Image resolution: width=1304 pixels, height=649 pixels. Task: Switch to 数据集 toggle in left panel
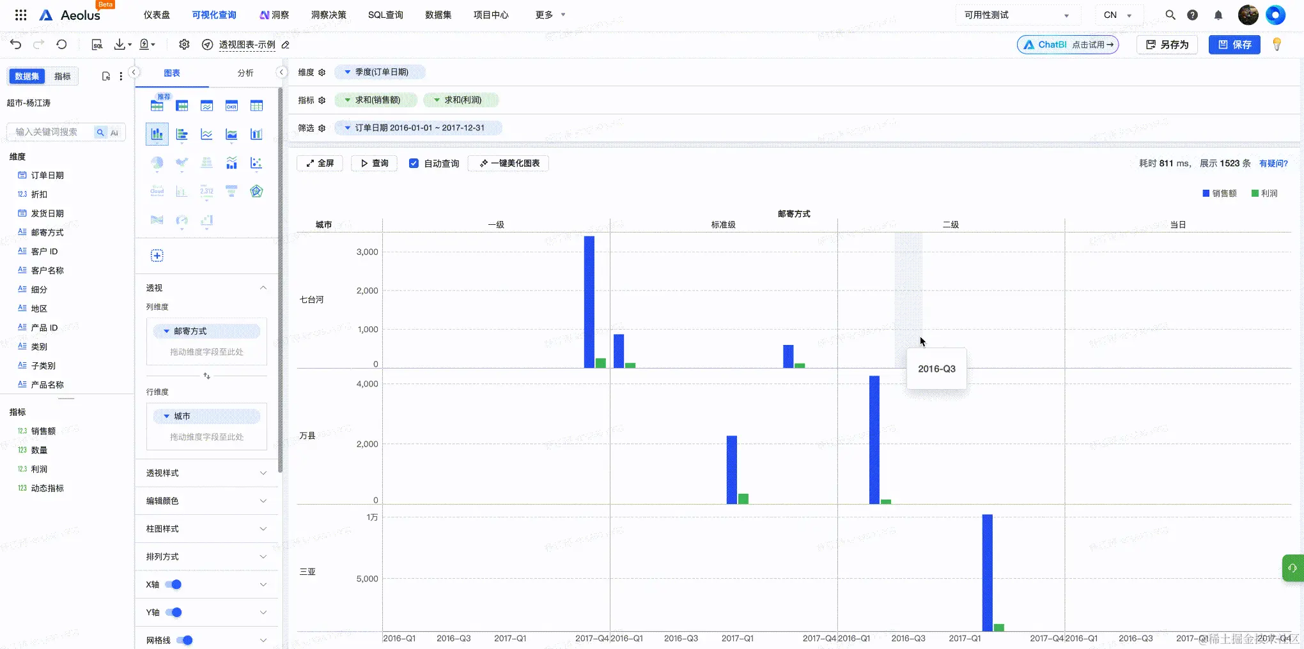(27, 76)
